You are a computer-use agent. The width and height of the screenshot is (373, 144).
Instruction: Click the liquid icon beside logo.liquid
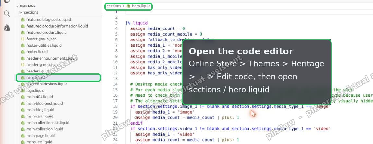[23, 90]
